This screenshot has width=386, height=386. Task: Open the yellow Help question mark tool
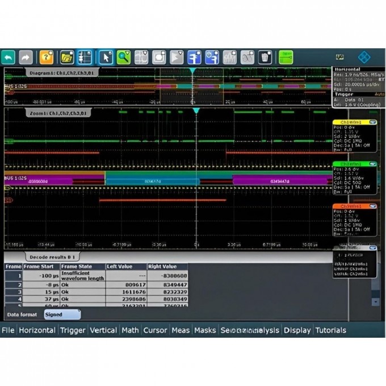coord(47,57)
